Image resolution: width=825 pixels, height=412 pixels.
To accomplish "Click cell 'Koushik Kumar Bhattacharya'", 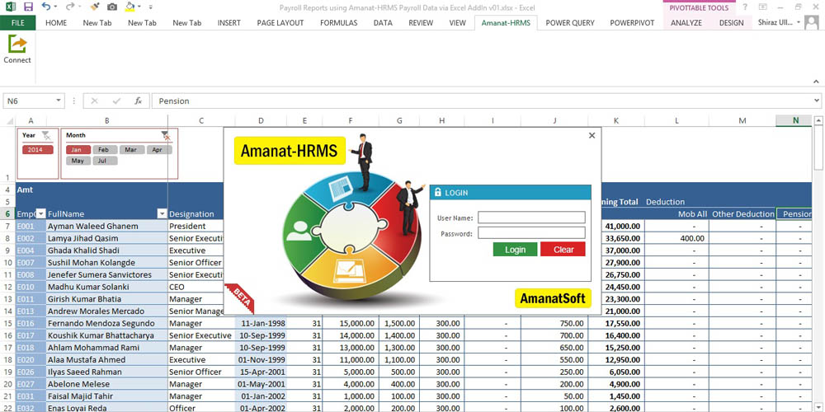I will point(106,335).
